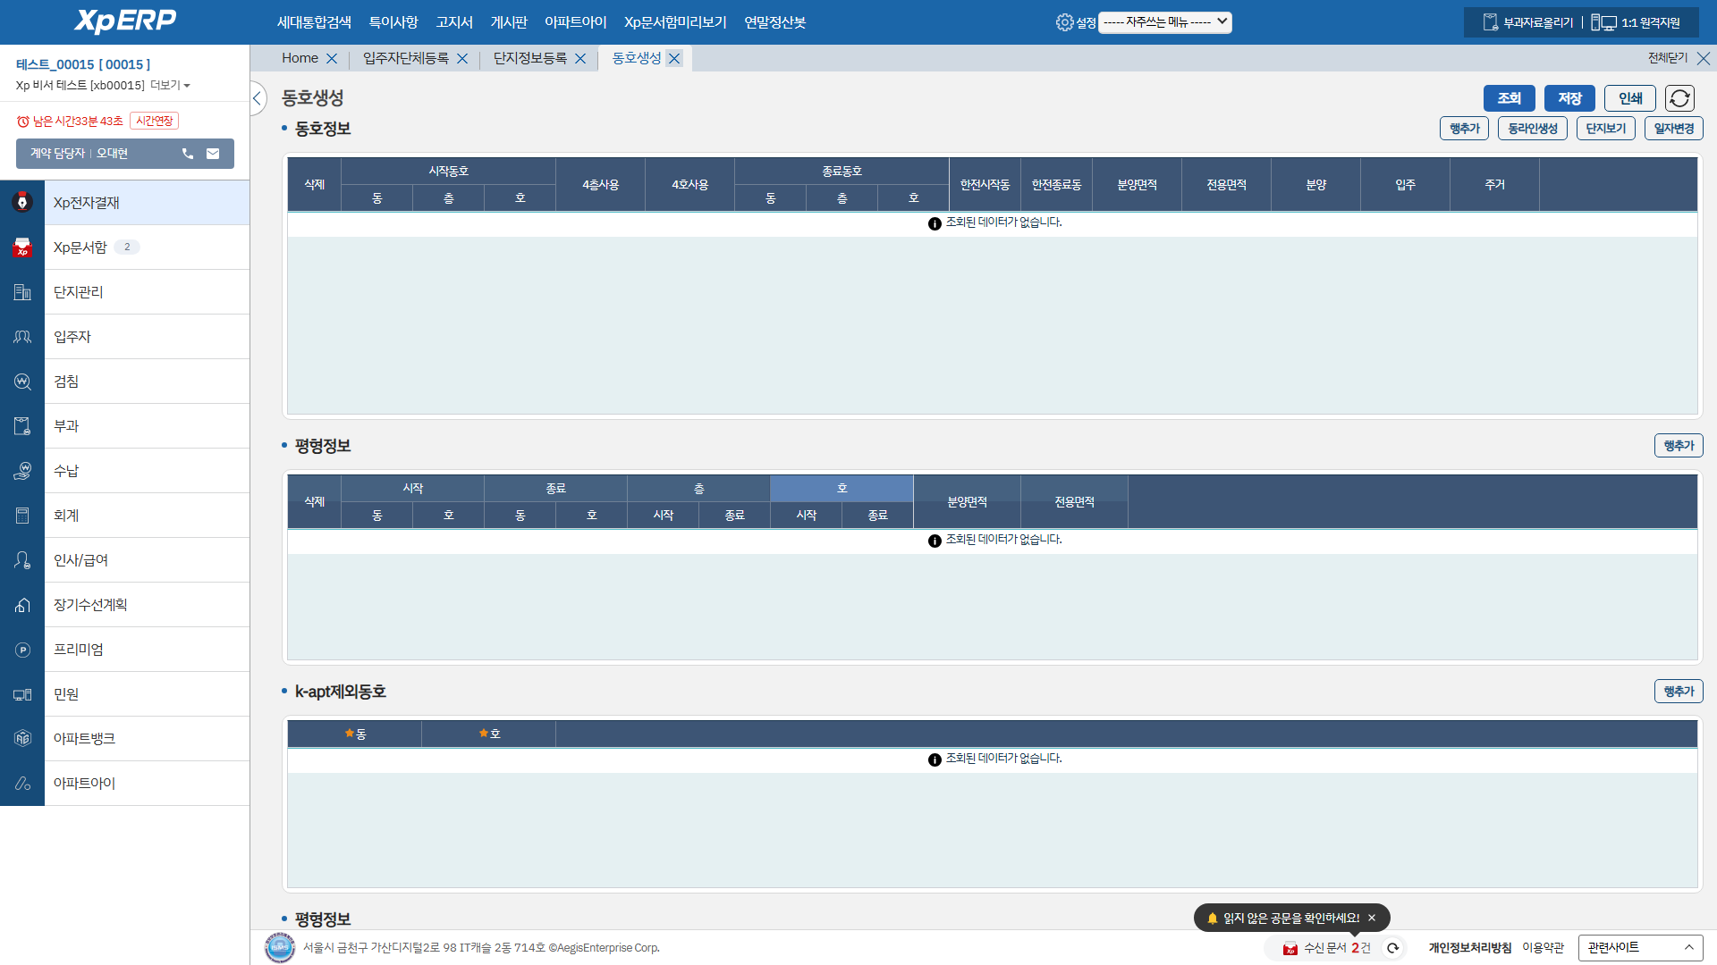Viewport: 1717px width, 965px height.
Task: Open the 자주쓰는 메뉴 dropdown
Action: pyautogui.click(x=1164, y=22)
